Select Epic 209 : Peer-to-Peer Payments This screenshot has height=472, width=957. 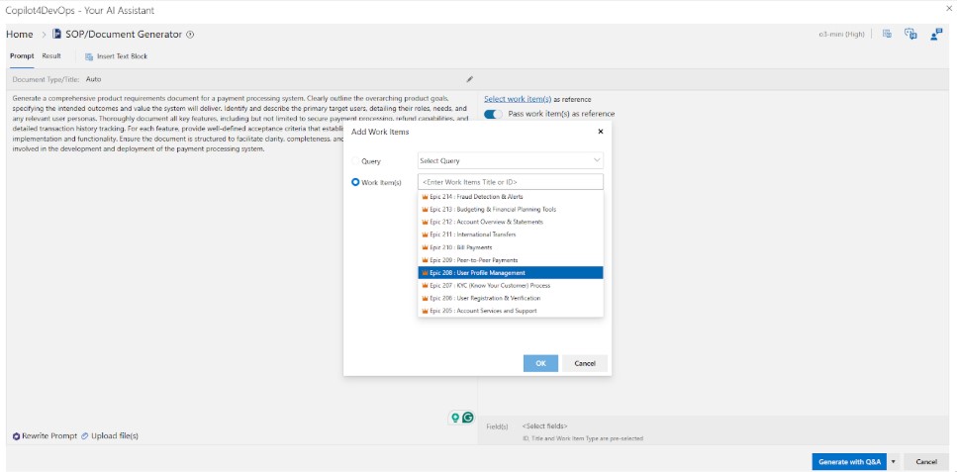click(511, 260)
